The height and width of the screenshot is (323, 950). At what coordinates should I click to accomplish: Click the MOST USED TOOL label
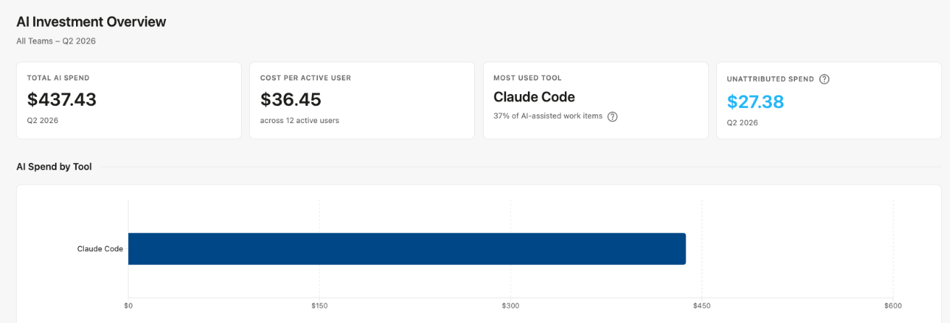[527, 77]
